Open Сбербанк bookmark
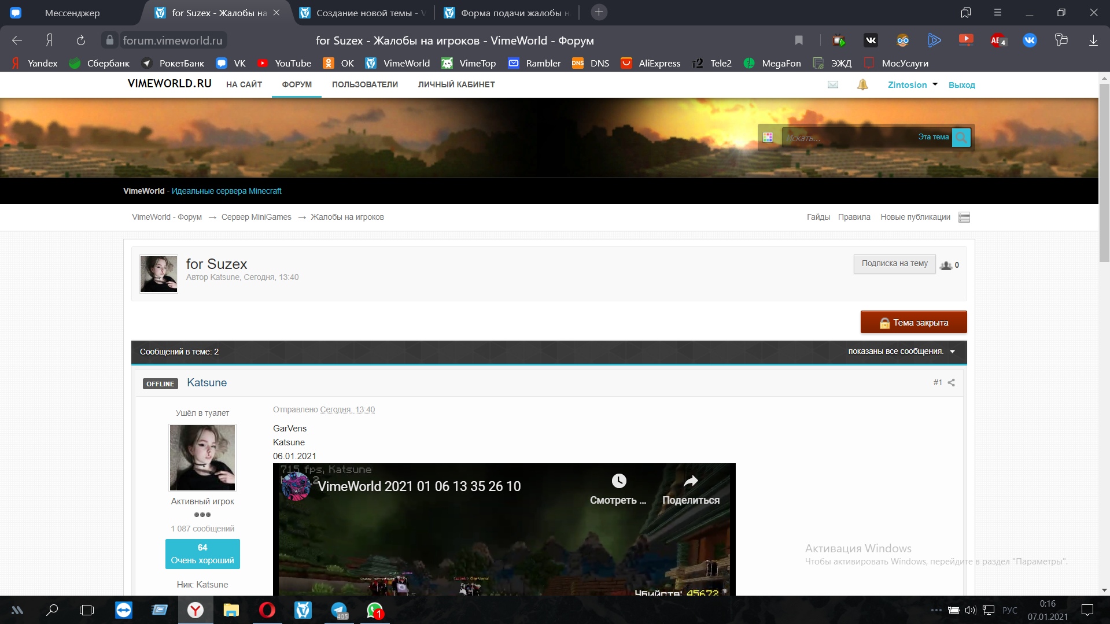1110x624 pixels. click(x=99, y=63)
